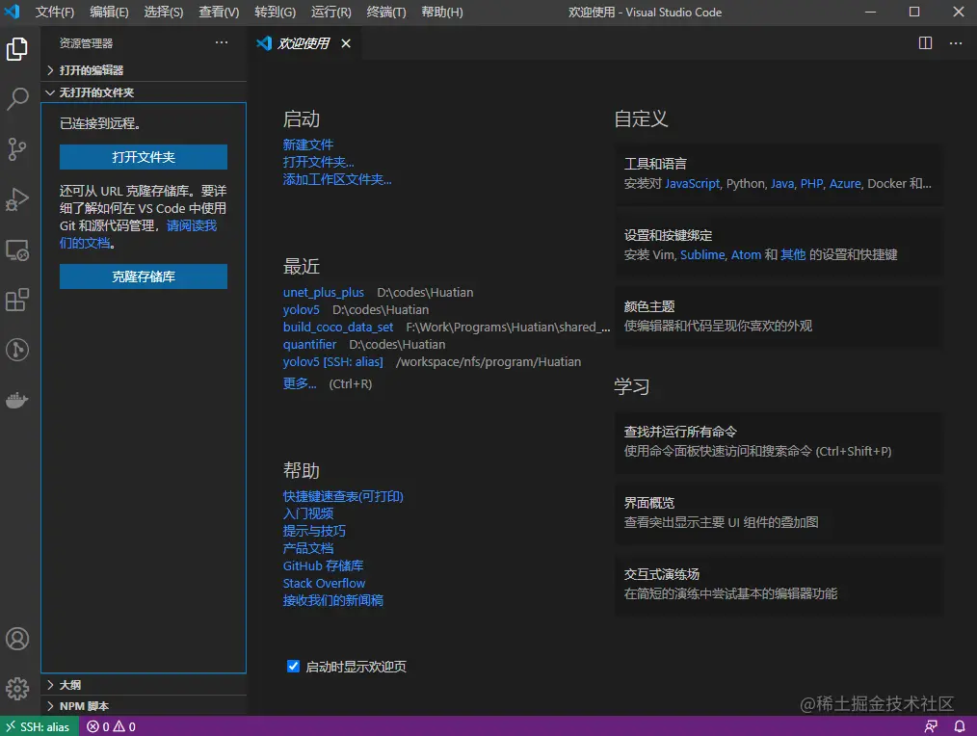
Task: Expand the NPM 脚本 section
Action: point(144,706)
